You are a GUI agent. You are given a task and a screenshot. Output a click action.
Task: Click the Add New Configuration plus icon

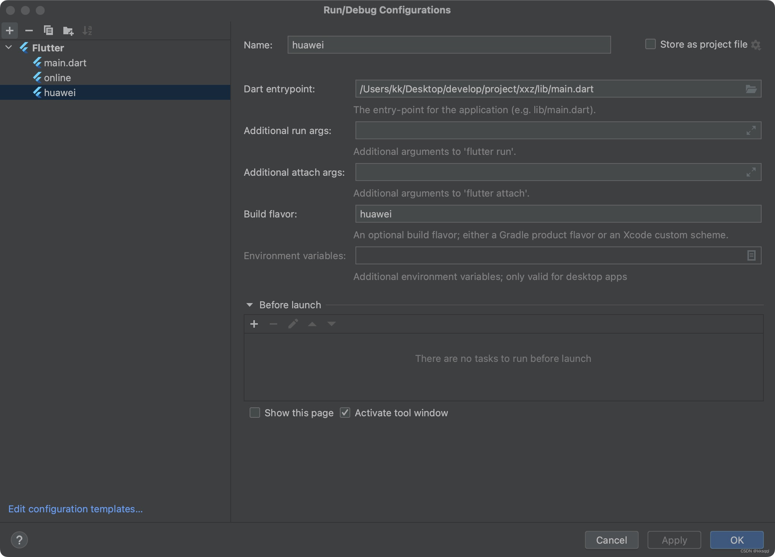tap(10, 30)
